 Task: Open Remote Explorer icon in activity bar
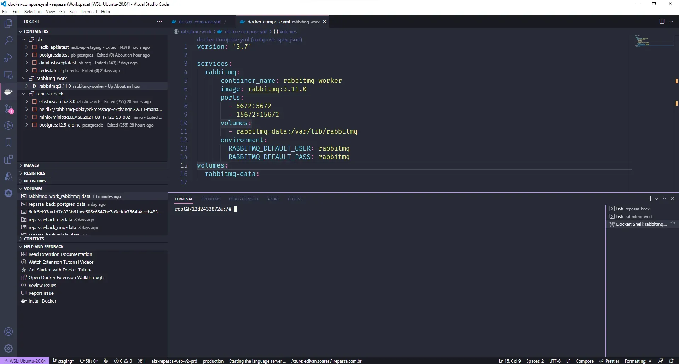(x=8, y=75)
